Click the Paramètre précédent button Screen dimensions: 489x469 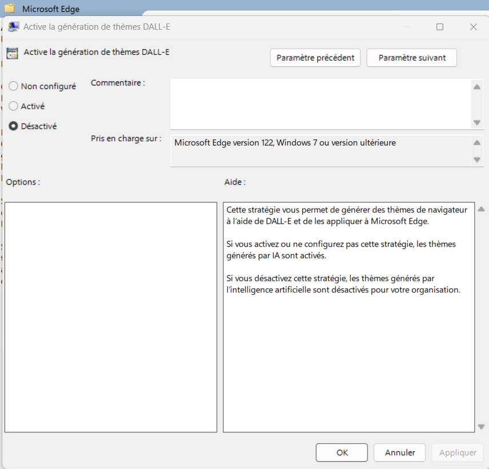[315, 58]
